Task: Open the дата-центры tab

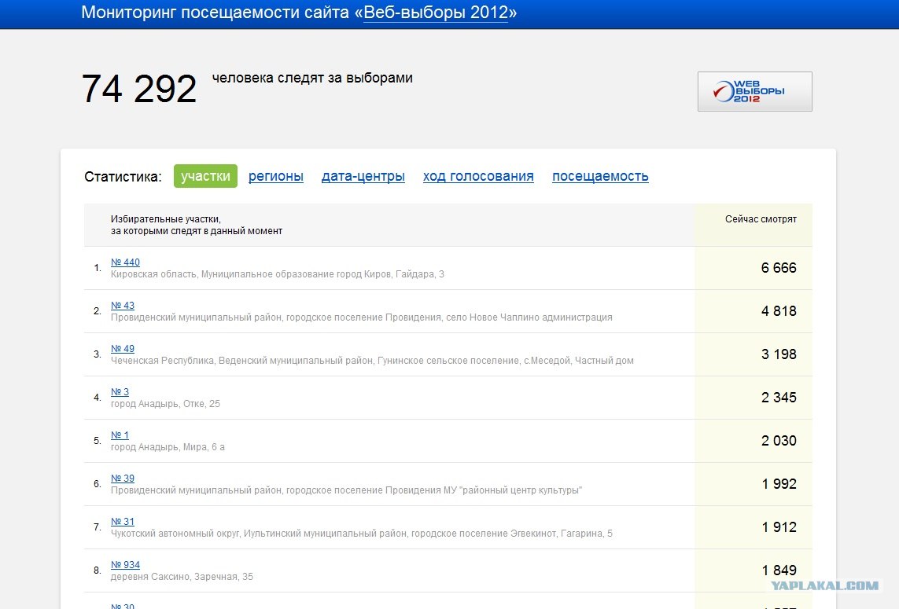Action: [363, 176]
